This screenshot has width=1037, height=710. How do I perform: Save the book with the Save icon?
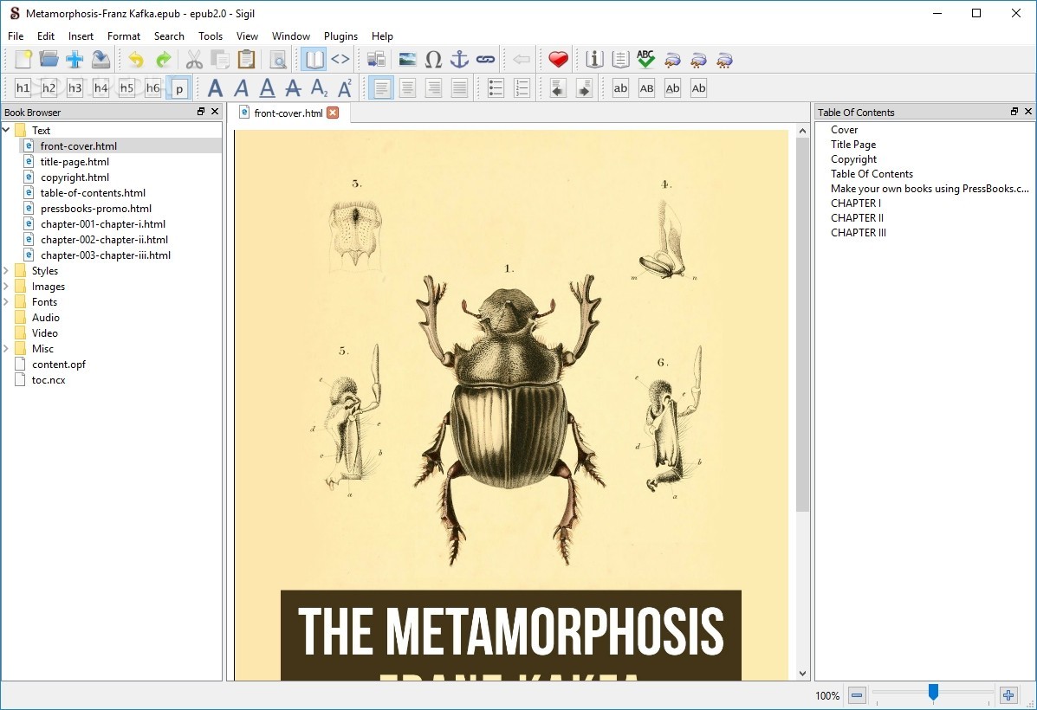[x=100, y=60]
